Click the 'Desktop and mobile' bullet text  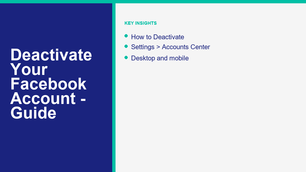coord(160,58)
